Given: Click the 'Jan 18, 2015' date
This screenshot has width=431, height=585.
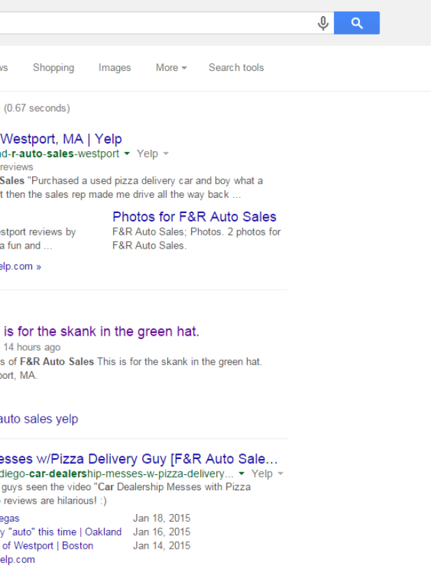Looking at the screenshot, I should [162, 518].
